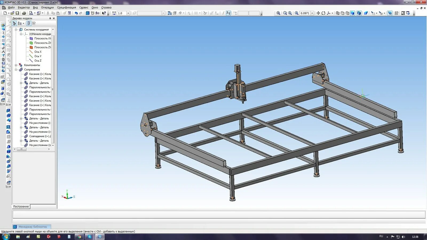Print the document with the printer icon

pos(24,13)
